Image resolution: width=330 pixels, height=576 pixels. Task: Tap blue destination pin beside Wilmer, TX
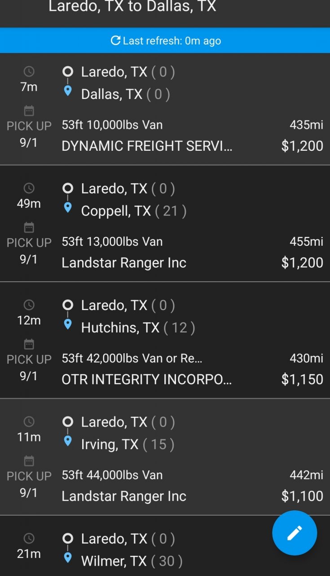[68, 558]
